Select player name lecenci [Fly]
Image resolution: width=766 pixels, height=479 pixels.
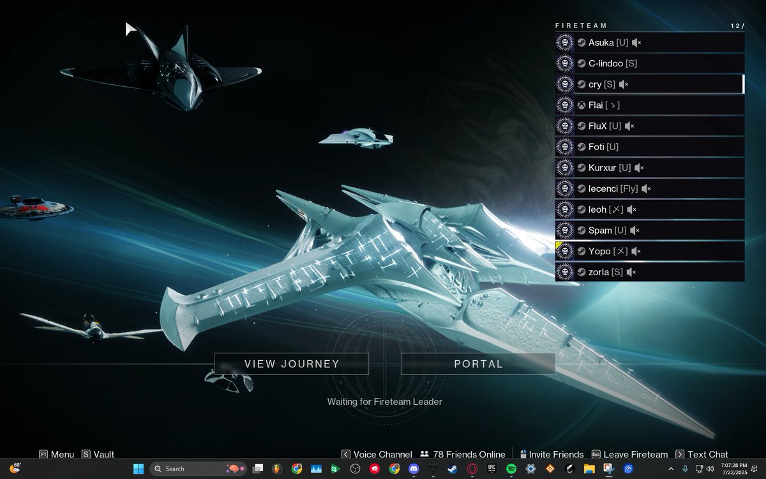(x=613, y=188)
